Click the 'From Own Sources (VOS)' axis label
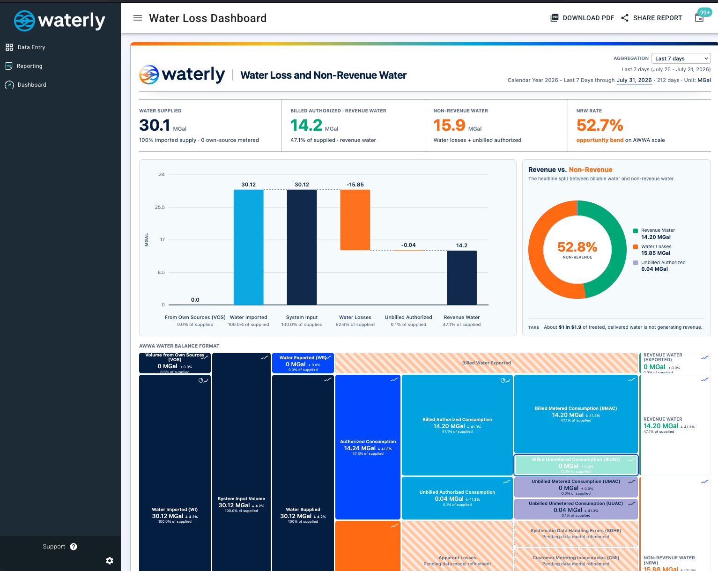The width and height of the screenshot is (718, 571). pos(195,318)
